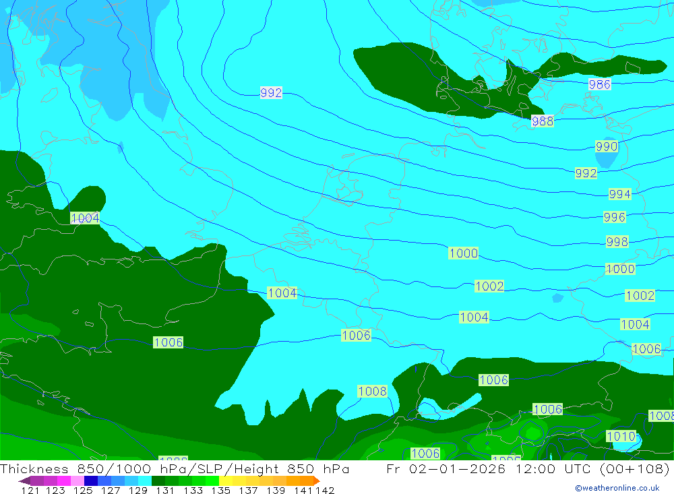Click the '(00+108)' forecast step text

tap(634, 468)
